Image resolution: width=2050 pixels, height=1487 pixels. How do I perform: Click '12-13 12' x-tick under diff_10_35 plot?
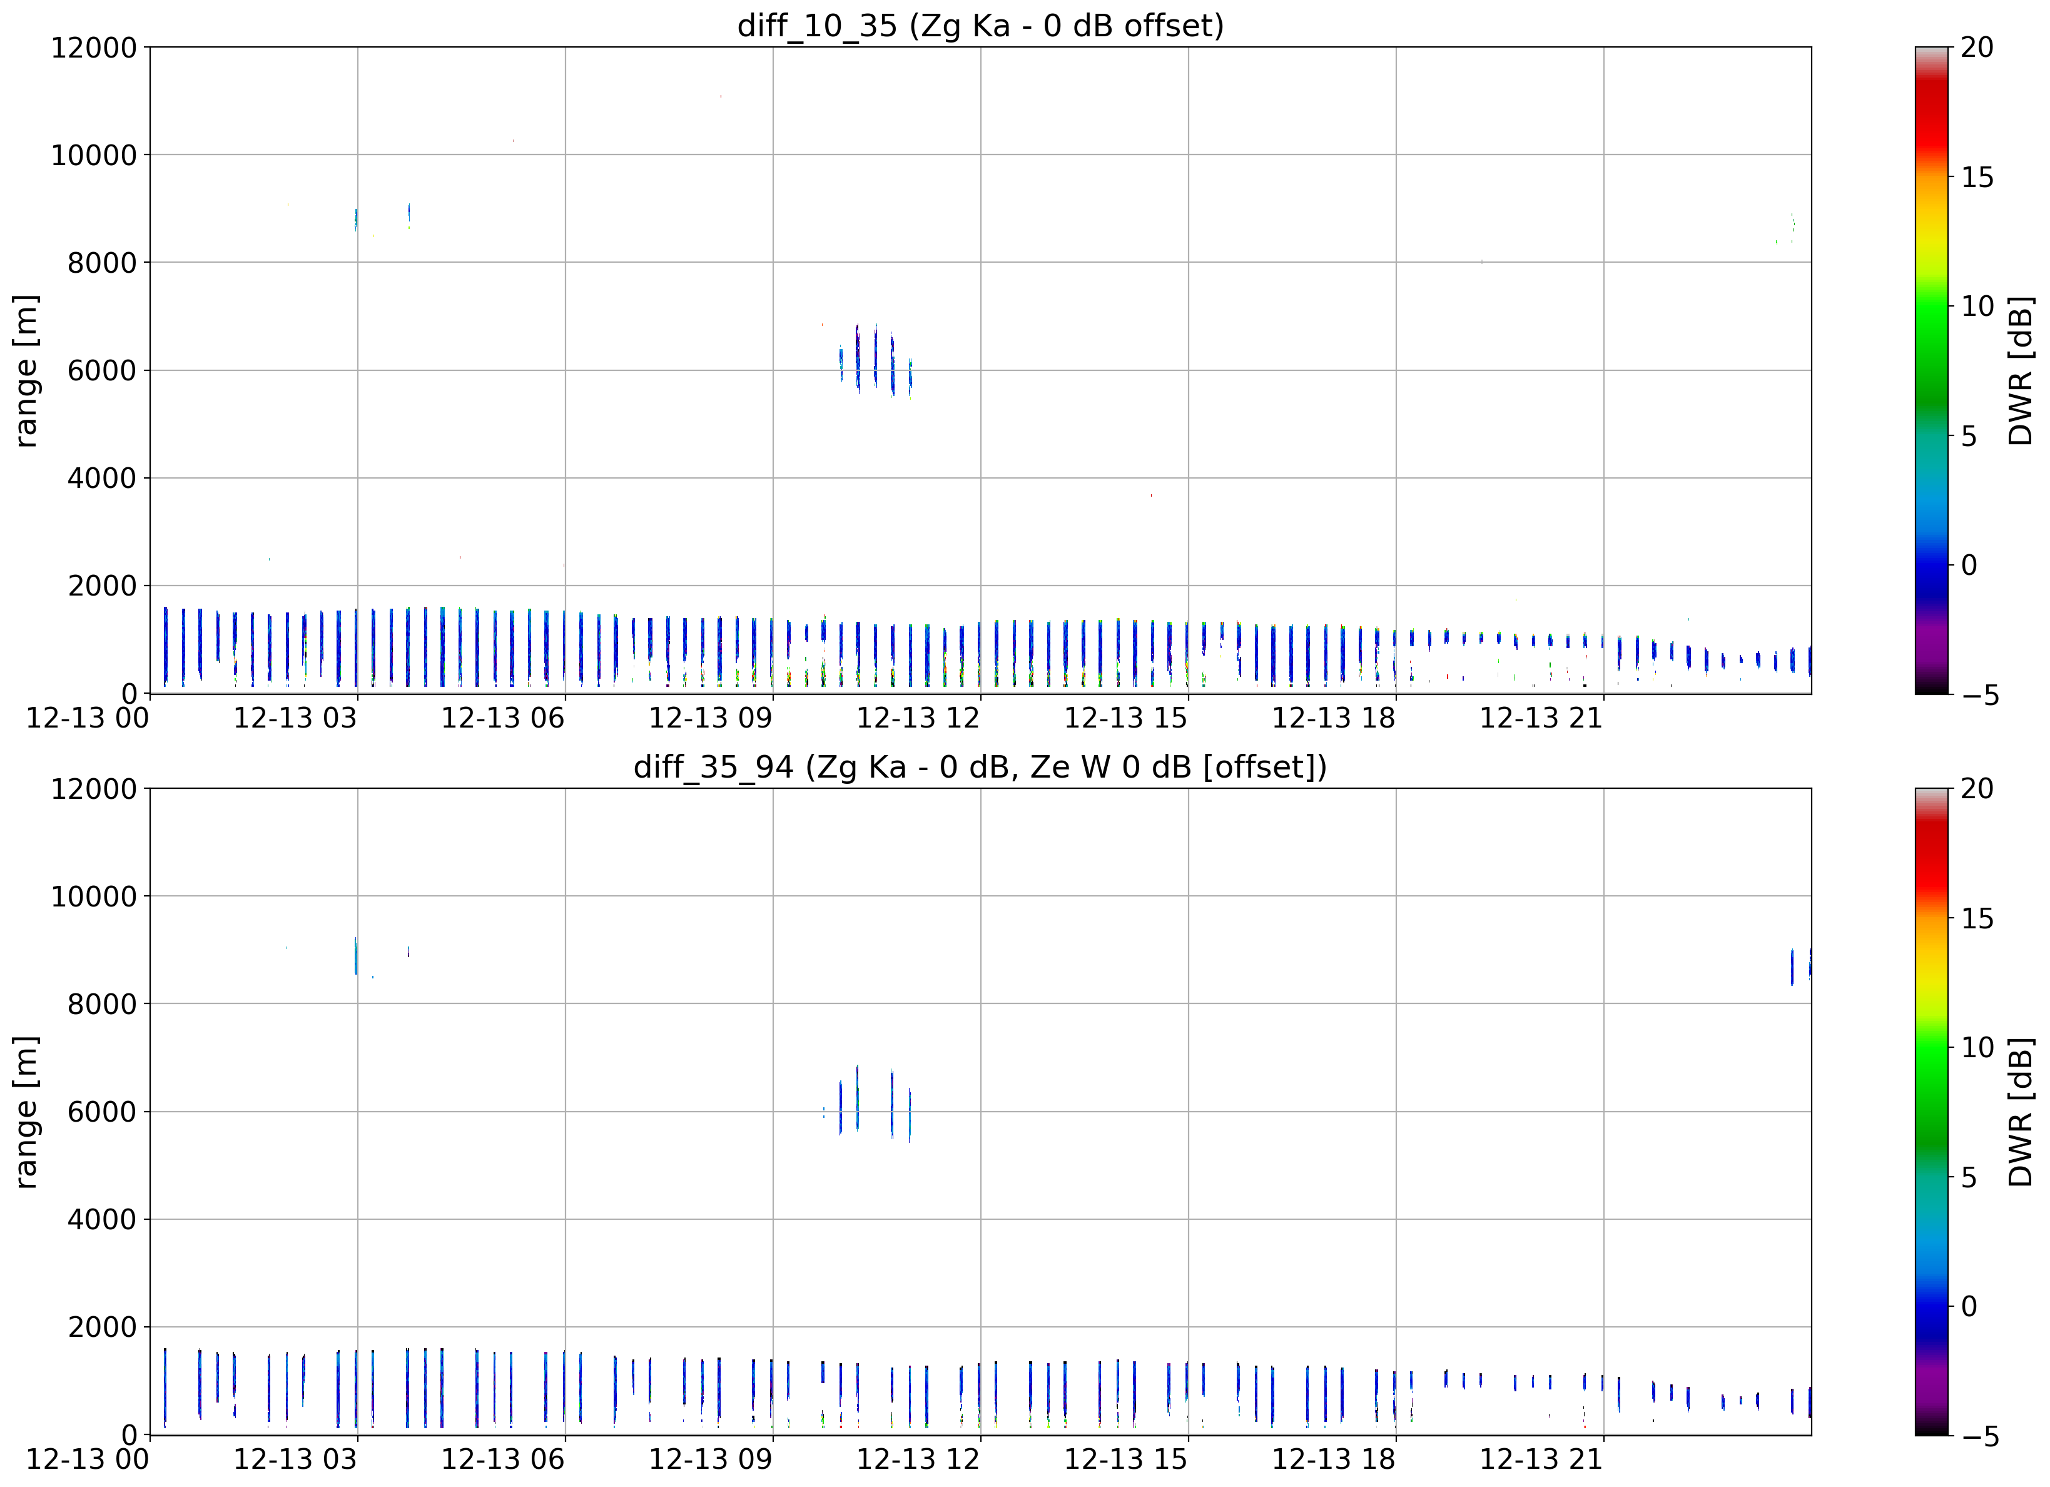click(x=918, y=719)
